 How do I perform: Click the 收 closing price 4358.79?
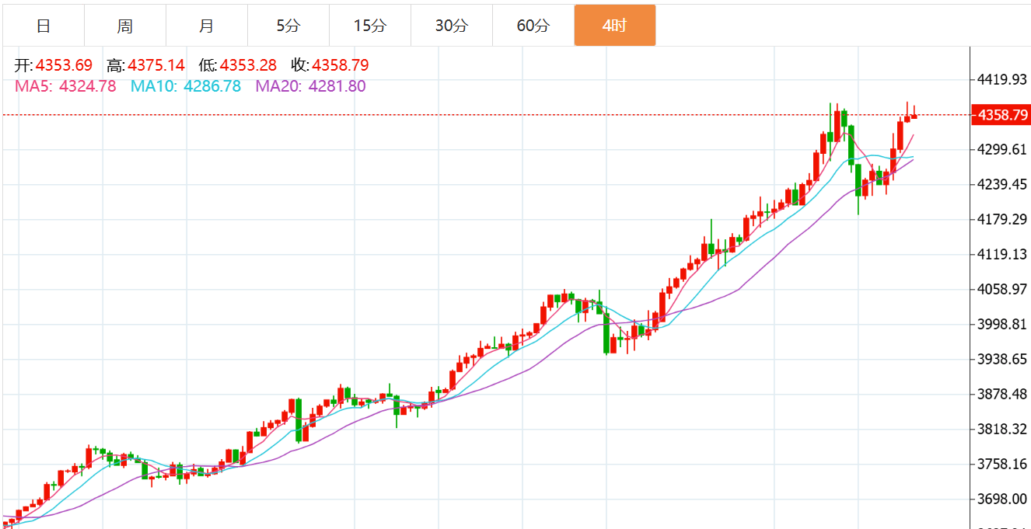point(340,65)
